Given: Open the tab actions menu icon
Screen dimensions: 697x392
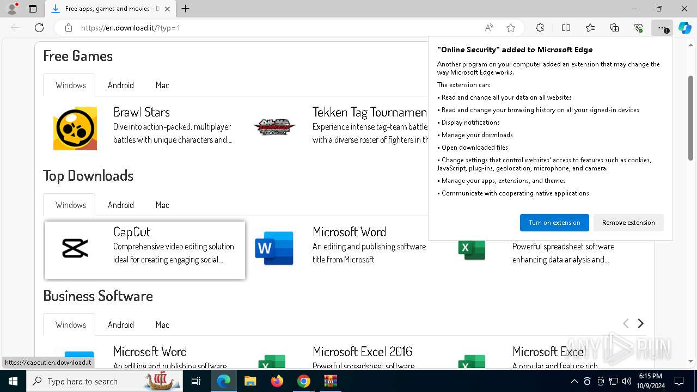Looking at the screenshot, I should [x=33, y=9].
